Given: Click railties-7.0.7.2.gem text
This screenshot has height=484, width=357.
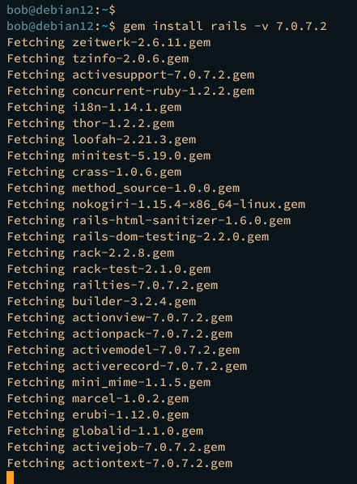Looking at the screenshot, I should pos(145,285).
